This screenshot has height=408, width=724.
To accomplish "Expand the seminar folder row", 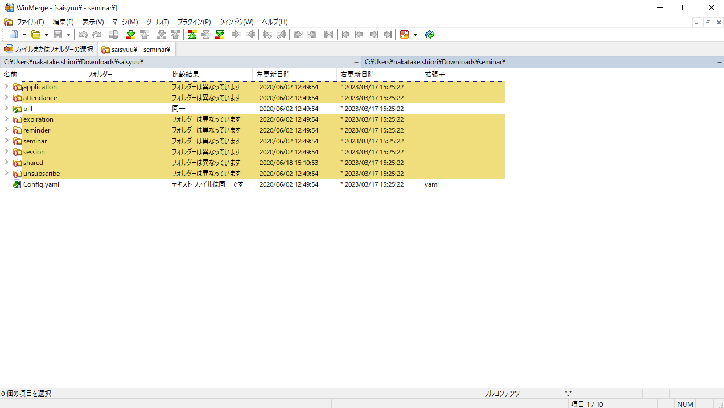I will pyautogui.click(x=7, y=141).
